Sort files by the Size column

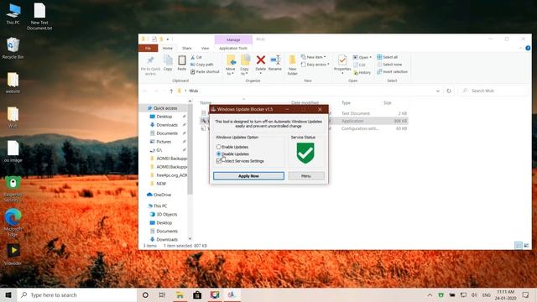[388, 102]
